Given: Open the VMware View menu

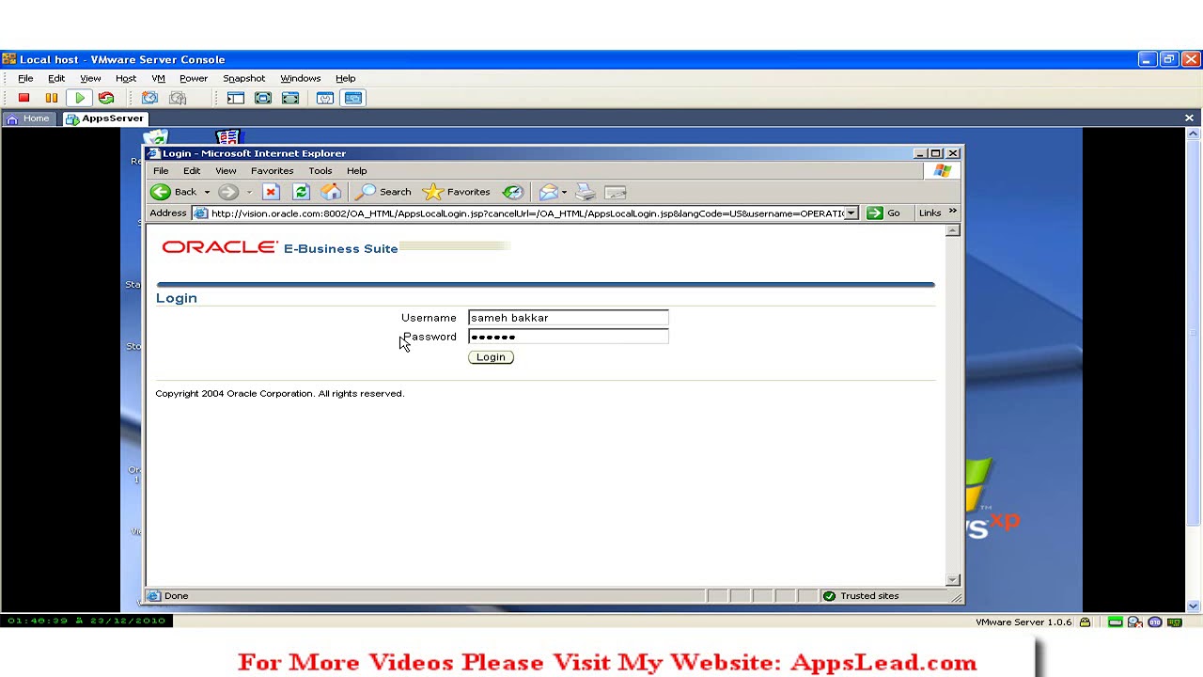Looking at the screenshot, I should (x=90, y=78).
